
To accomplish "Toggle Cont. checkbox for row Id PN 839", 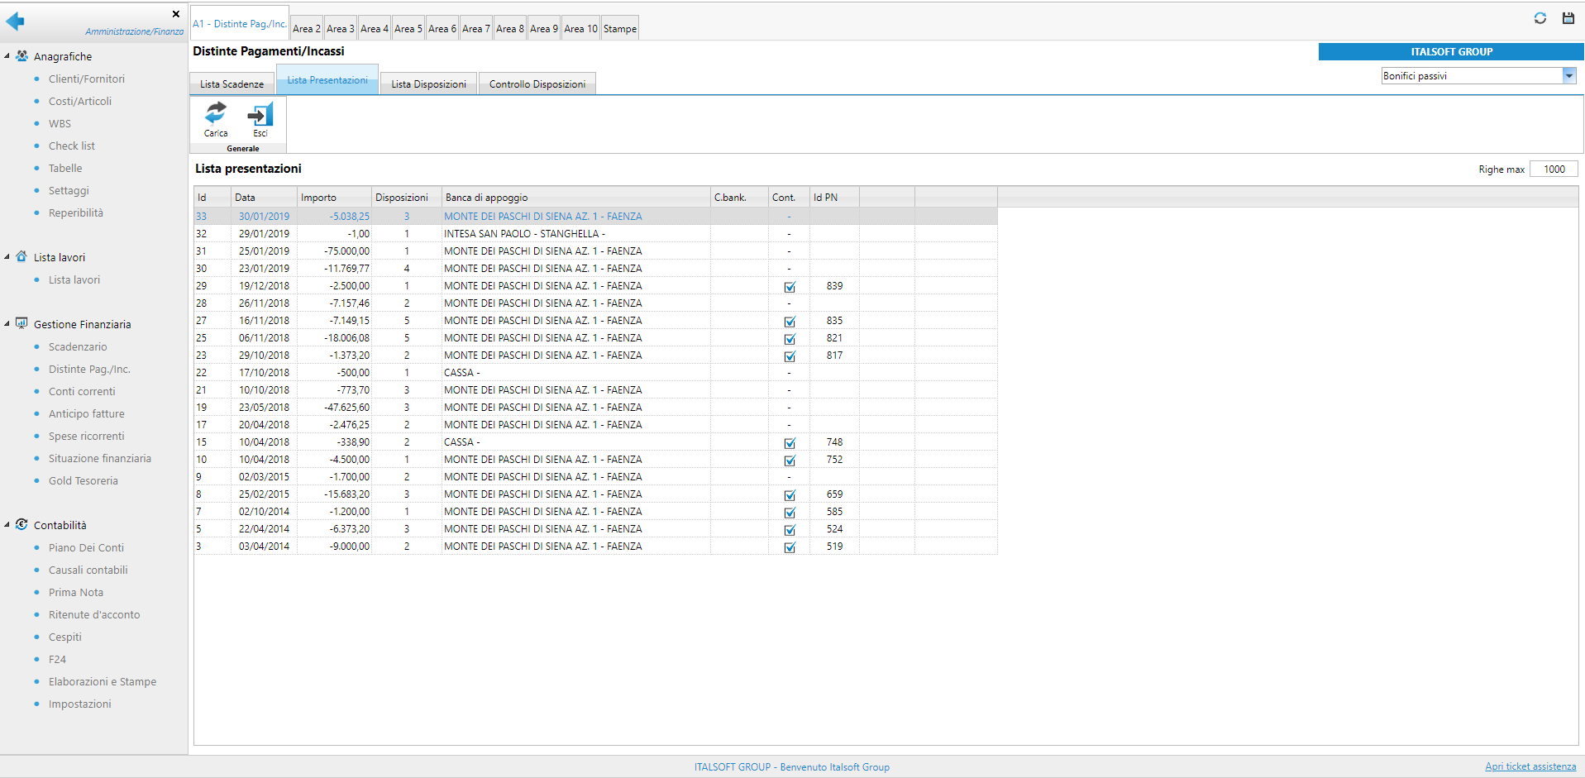I will [790, 287].
